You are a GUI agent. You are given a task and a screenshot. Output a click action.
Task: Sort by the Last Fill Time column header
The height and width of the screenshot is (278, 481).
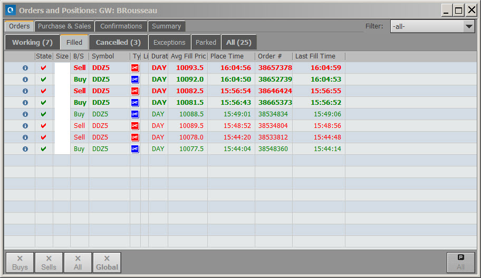point(319,56)
